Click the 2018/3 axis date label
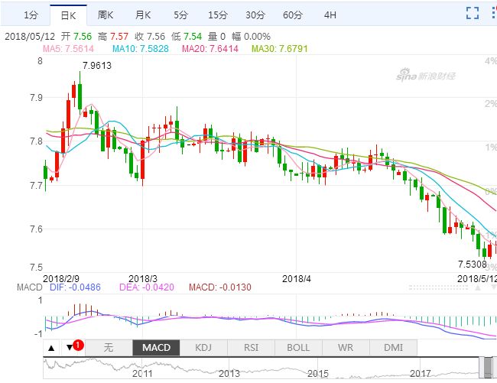The width and height of the screenshot is (497, 383). pyautogui.click(x=143, y=279)
